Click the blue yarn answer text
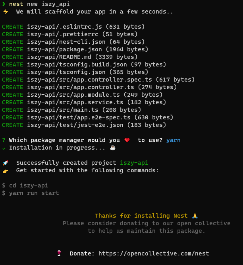The width and height of the screenshot is (243, 265). tap(174, 140)
